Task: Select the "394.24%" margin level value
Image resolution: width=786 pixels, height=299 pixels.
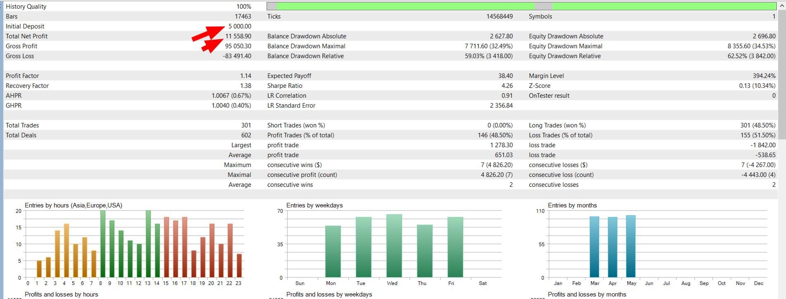Action: pos(764,76)
